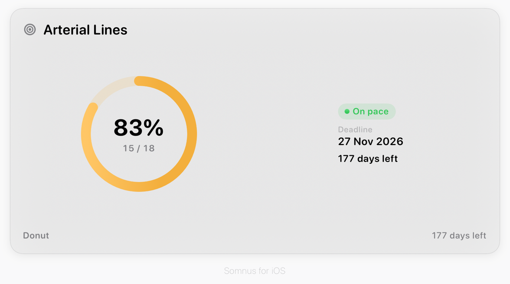
Task: Click the rounded start cap of orange arc
Action: [139, 81]
